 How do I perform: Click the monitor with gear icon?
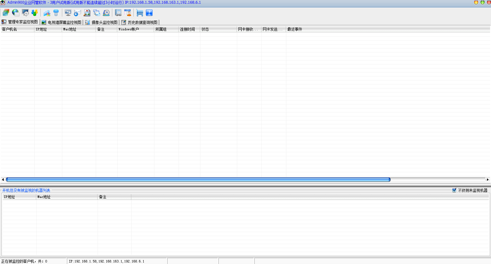pos(25,13)
